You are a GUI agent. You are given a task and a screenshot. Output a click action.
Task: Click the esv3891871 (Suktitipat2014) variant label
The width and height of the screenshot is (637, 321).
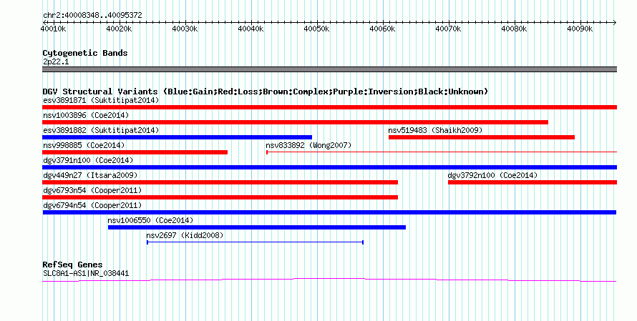coord(101,100)
